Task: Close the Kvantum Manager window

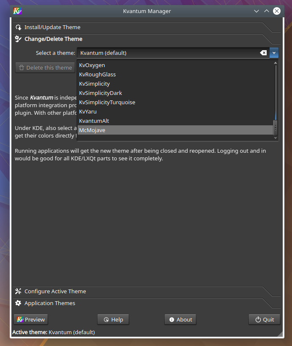Action: (277, 11)
